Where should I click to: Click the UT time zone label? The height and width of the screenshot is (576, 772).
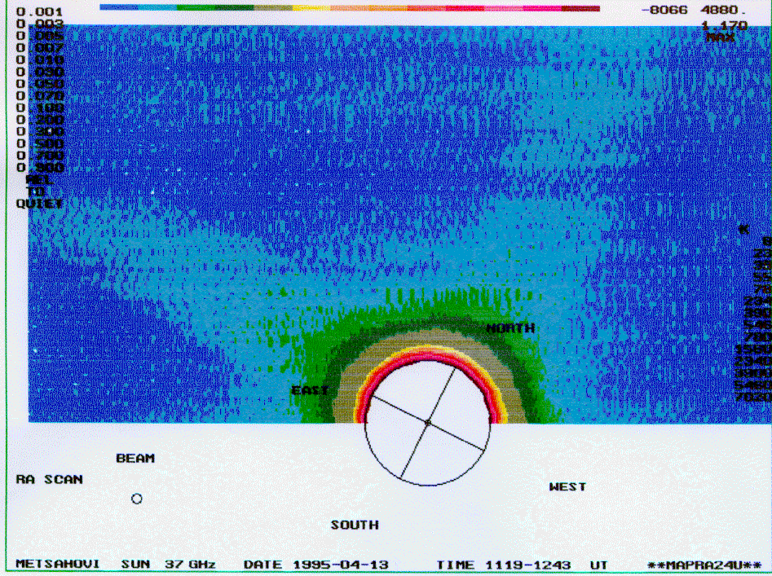(x=598, y=565)
